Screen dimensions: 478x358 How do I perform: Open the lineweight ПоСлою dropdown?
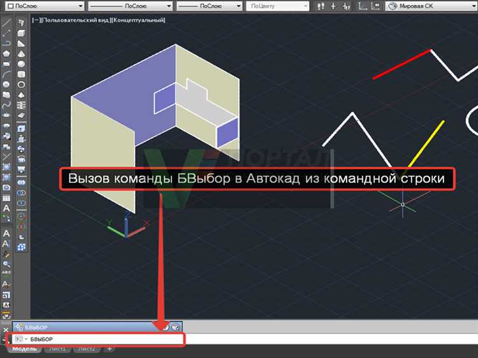coord(209,6)
